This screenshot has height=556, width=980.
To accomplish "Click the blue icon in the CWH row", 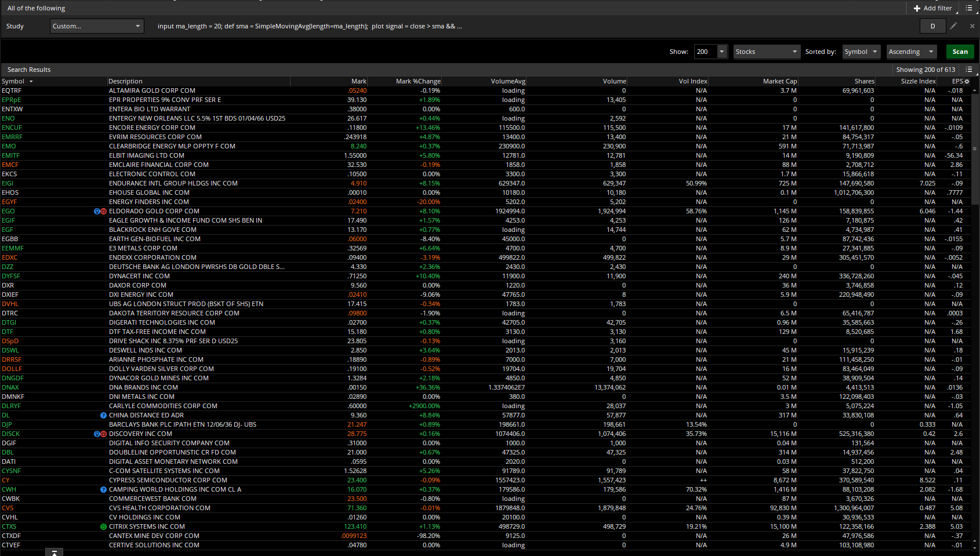I will (x=104, y=490).
